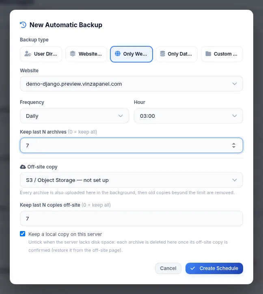Click the backup history clock icon in title
The height and width of the screenshot is (294, 263).
tap(23, 25)
